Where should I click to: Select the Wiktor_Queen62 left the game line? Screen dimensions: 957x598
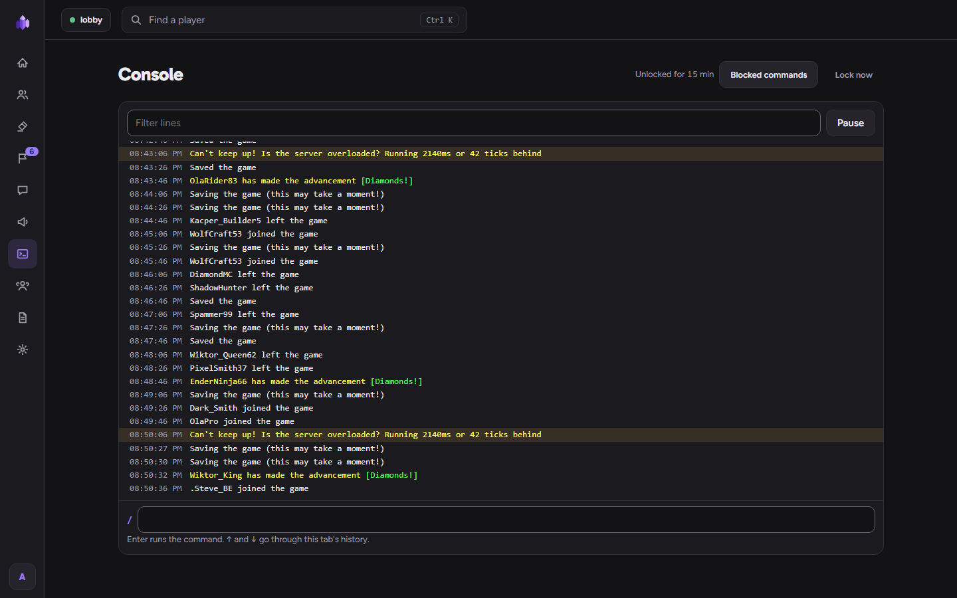click(501, 355)
